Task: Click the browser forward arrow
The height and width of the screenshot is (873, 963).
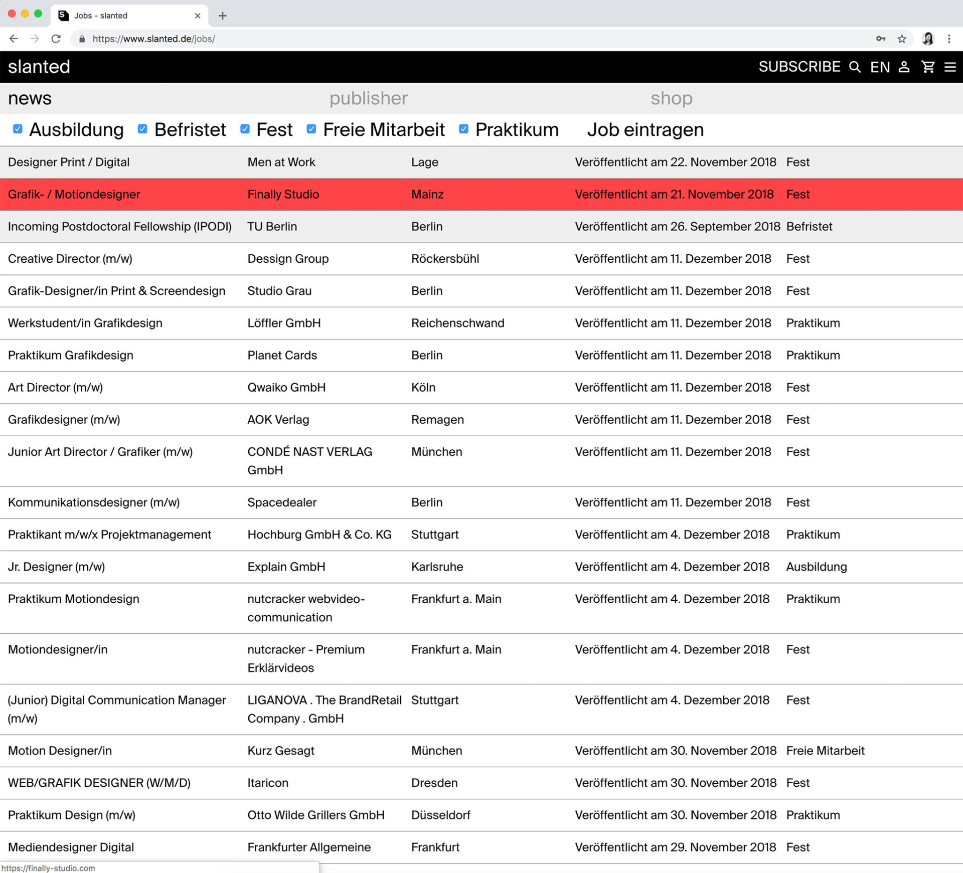Action: [35, 39]
